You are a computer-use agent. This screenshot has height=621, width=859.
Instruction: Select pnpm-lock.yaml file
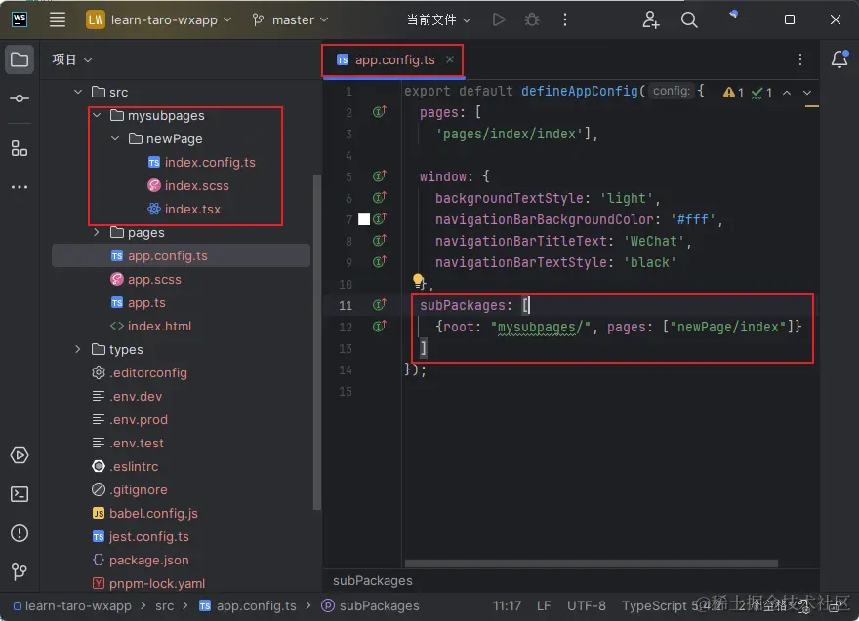pyautogui.click(x=148, y=583)
